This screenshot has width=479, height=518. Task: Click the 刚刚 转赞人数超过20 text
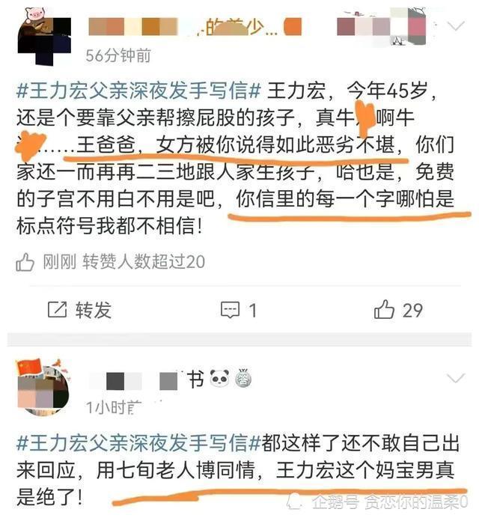(x=124, y=262)
